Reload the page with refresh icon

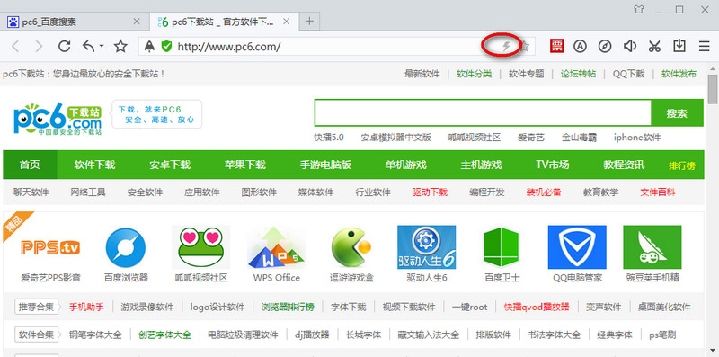[x=64, y=46]
